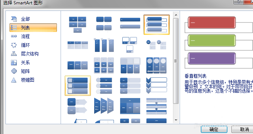Click the description paragraph starting 用于显示多个信息组
Viewport: 253px width, 134px height.
point(219,87)
